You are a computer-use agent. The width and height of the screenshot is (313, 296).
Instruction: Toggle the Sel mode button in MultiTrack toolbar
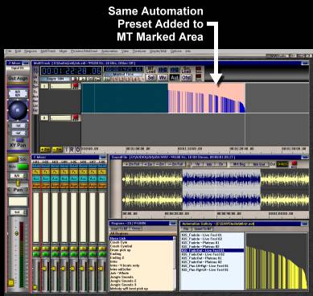click(151, 77)
